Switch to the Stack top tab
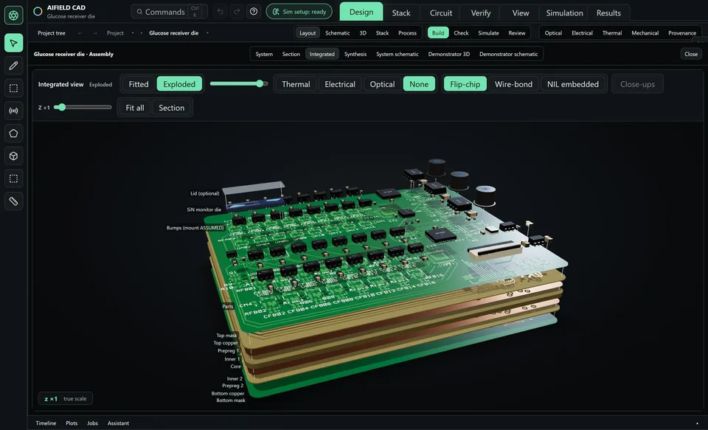708x430 pixels. coord(401,13)
